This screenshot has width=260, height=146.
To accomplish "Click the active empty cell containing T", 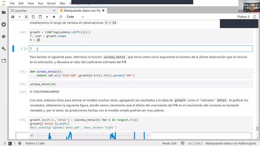I will click(141, 49).
